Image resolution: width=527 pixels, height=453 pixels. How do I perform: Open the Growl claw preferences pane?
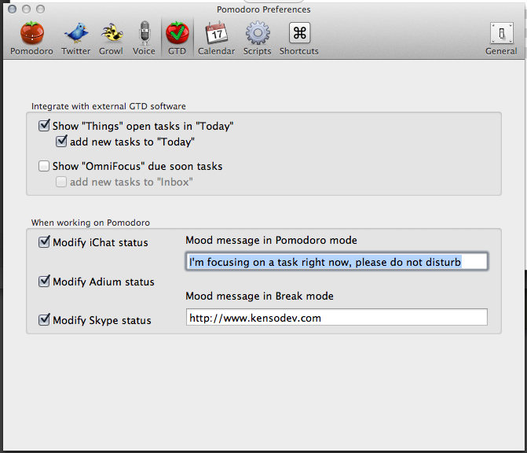[x=111, y=38]
